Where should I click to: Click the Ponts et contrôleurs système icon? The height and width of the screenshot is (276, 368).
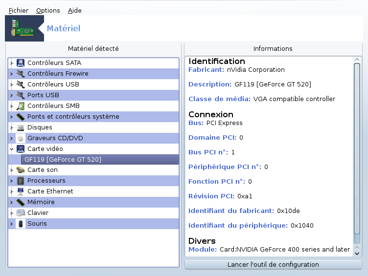tap(21, 117)
